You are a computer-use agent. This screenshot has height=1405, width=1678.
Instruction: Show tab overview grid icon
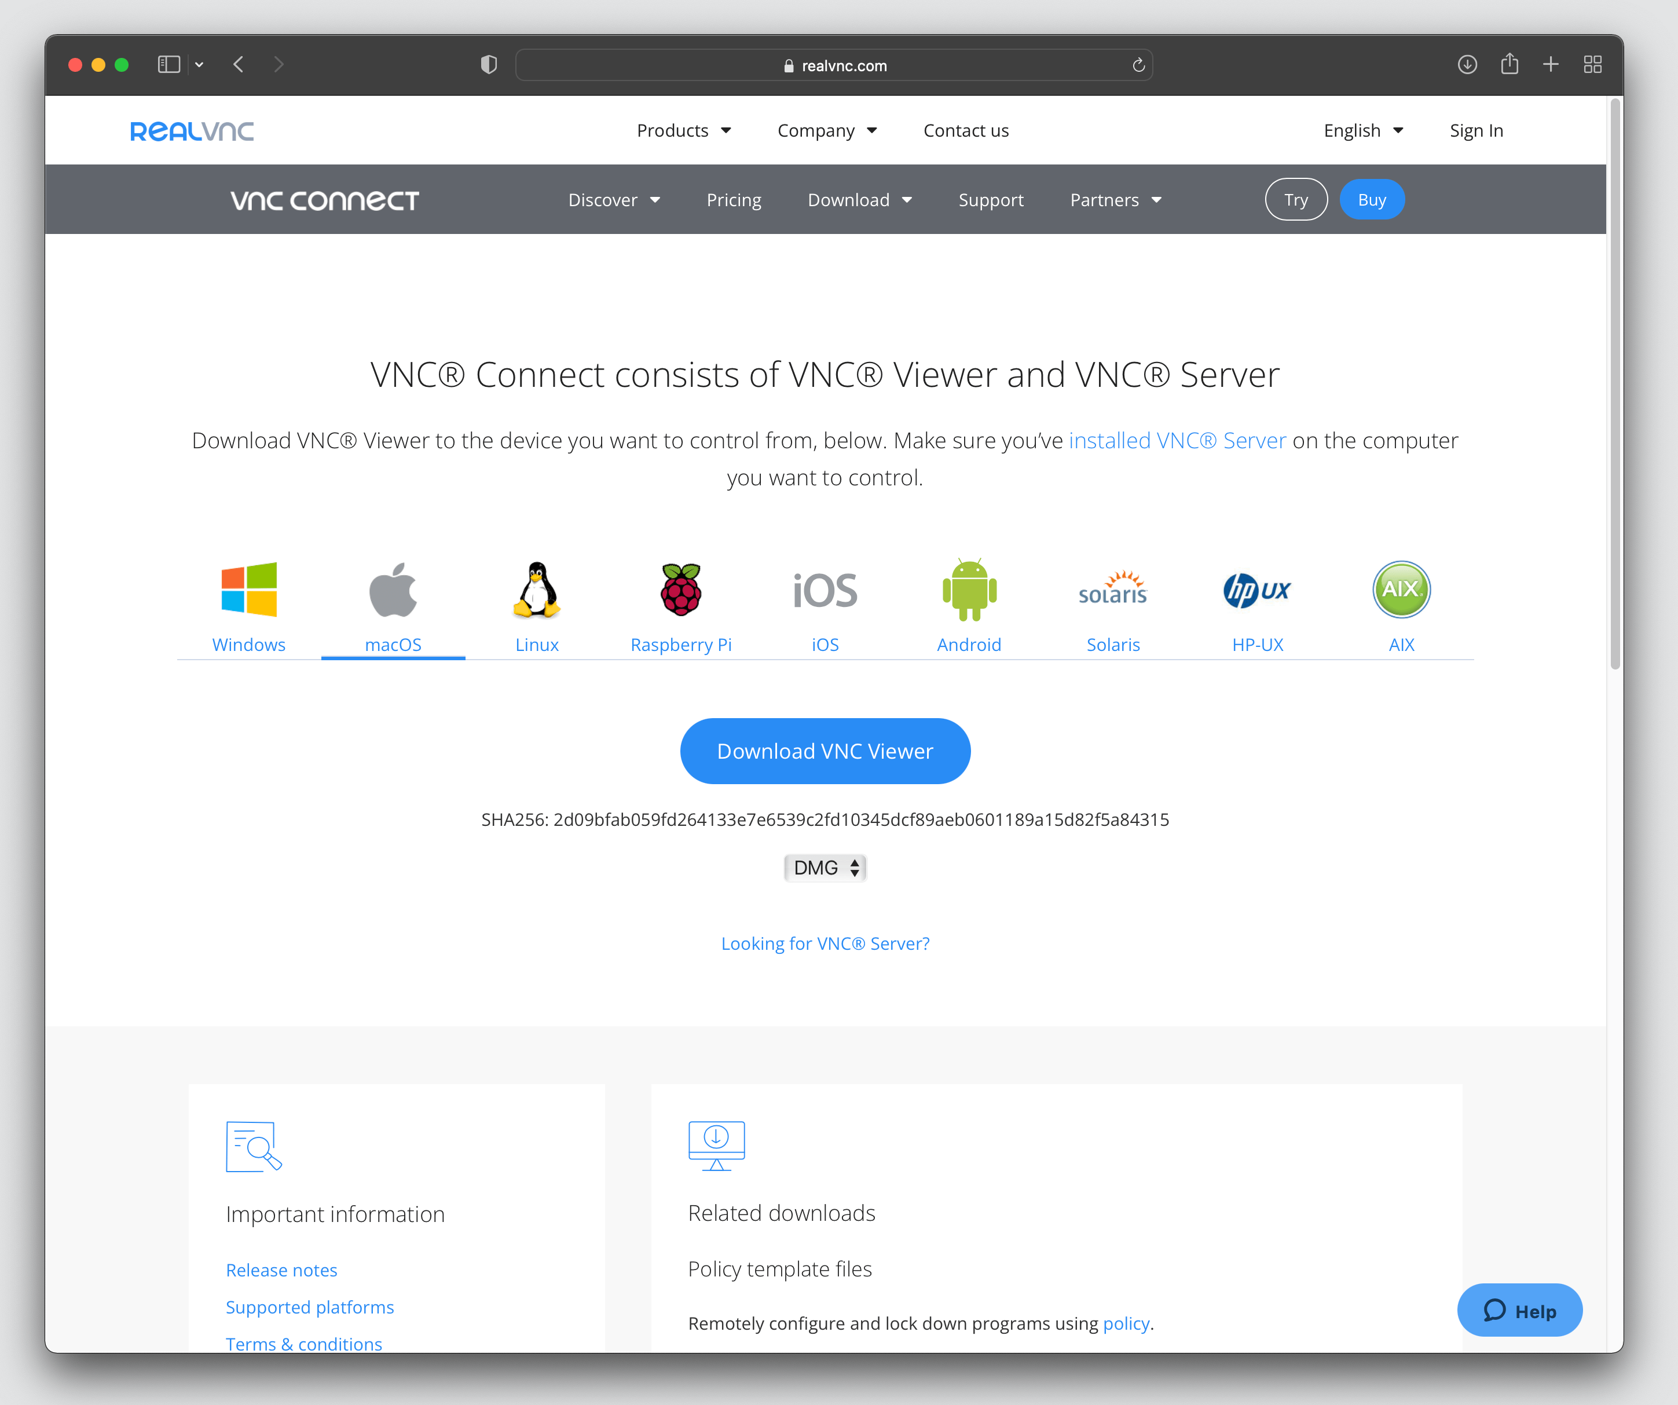pos(1592,65)
